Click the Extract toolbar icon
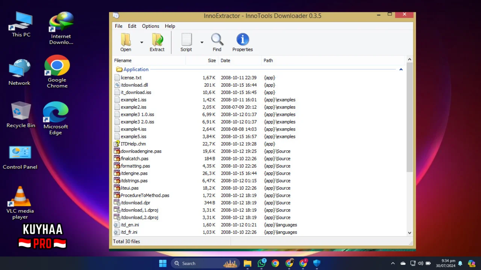The width and height of the screenshot is (481, 270). pyautogui.click(x=157, y=40)
